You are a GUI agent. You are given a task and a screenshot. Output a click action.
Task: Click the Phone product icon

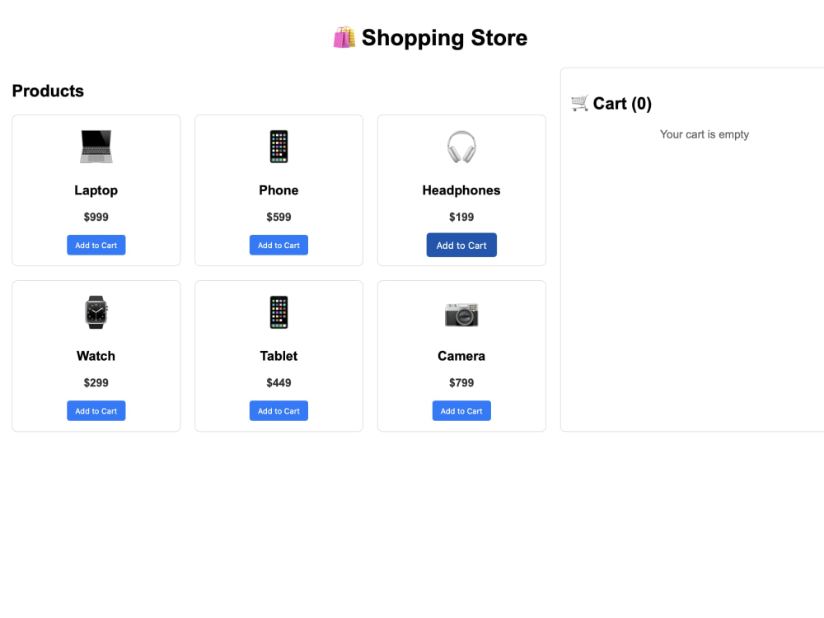coord(279,147)
